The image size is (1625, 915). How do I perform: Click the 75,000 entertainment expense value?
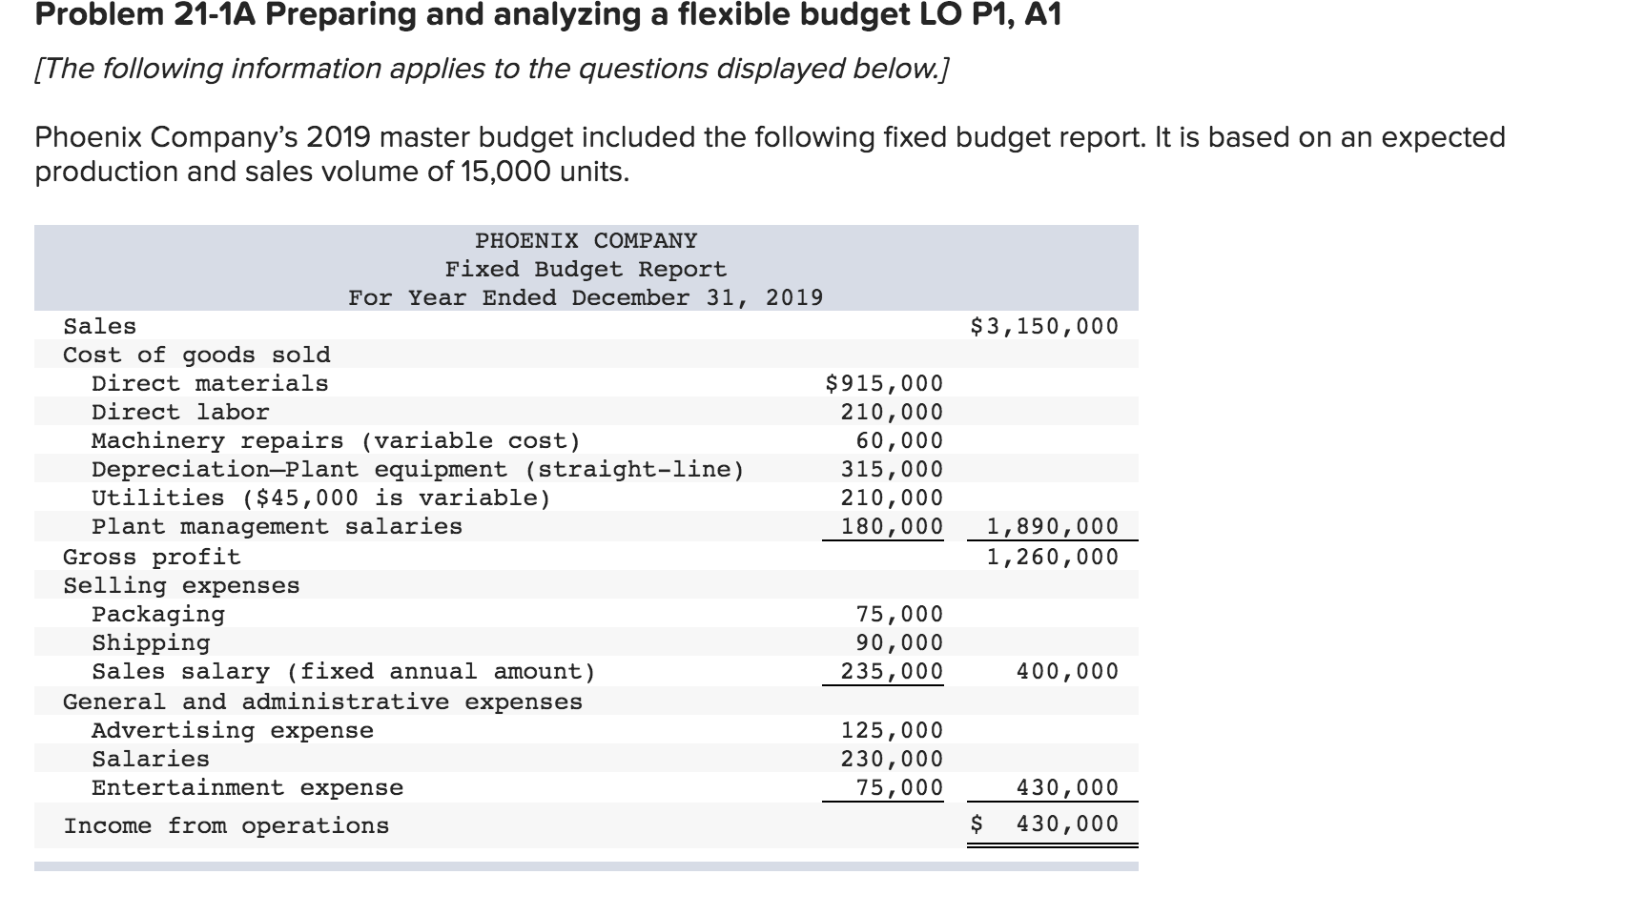(x=899, y=788)
